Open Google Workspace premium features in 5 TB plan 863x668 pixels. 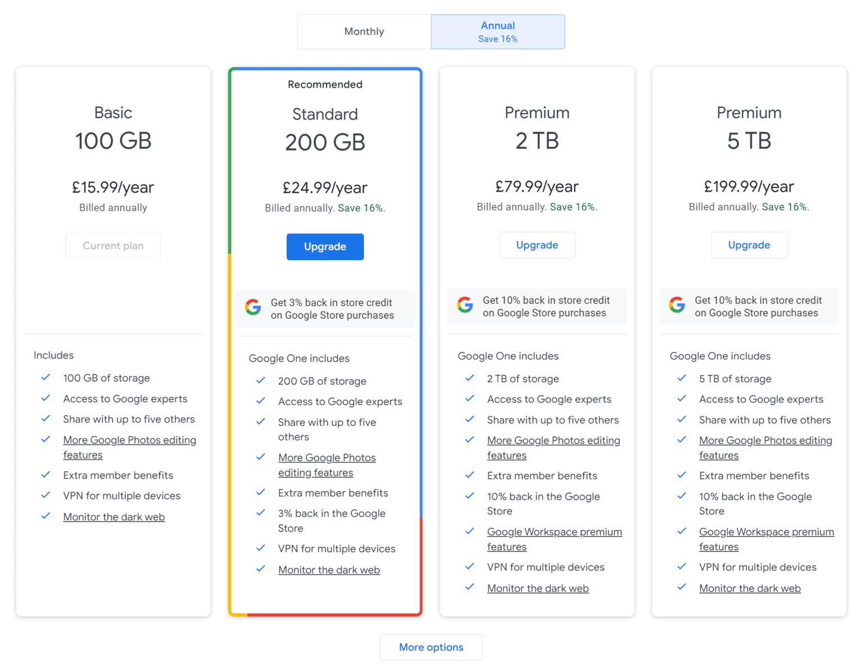(766, 532)
